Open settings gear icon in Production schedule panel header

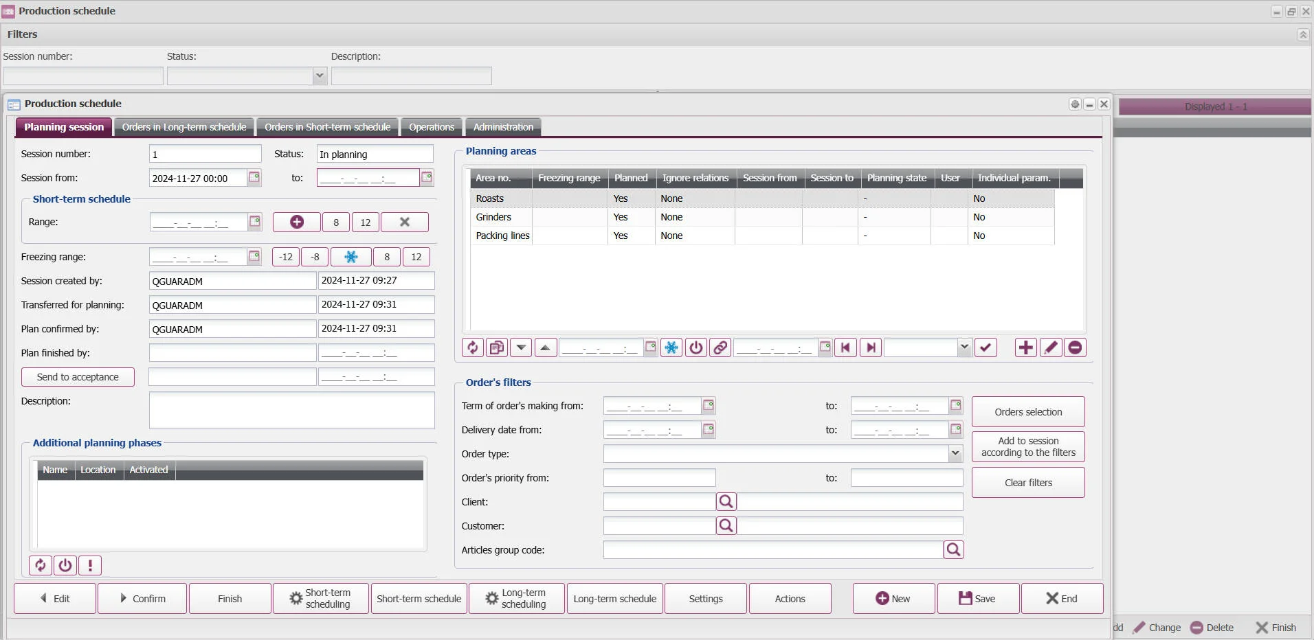click(1075, 104)
